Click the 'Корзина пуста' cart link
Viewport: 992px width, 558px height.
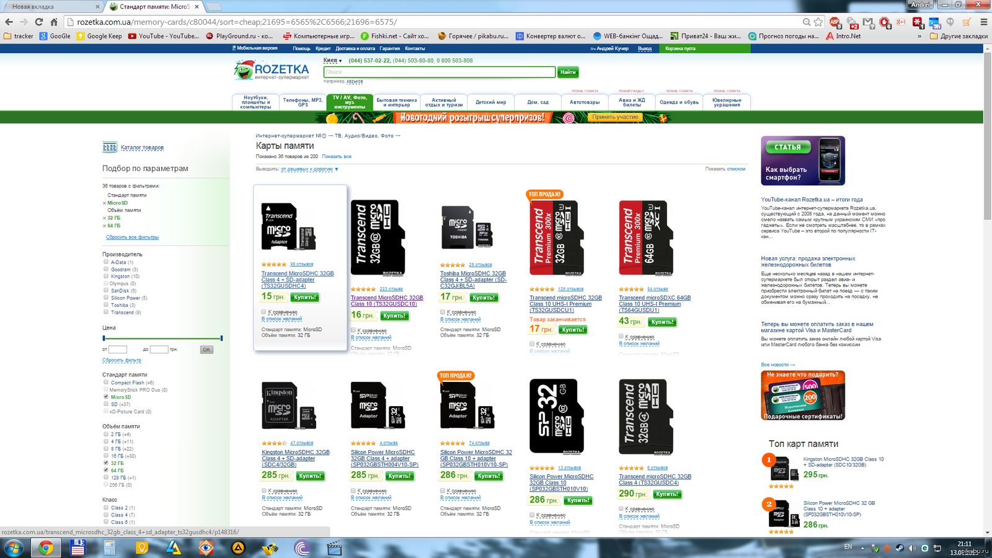[680, 48]
